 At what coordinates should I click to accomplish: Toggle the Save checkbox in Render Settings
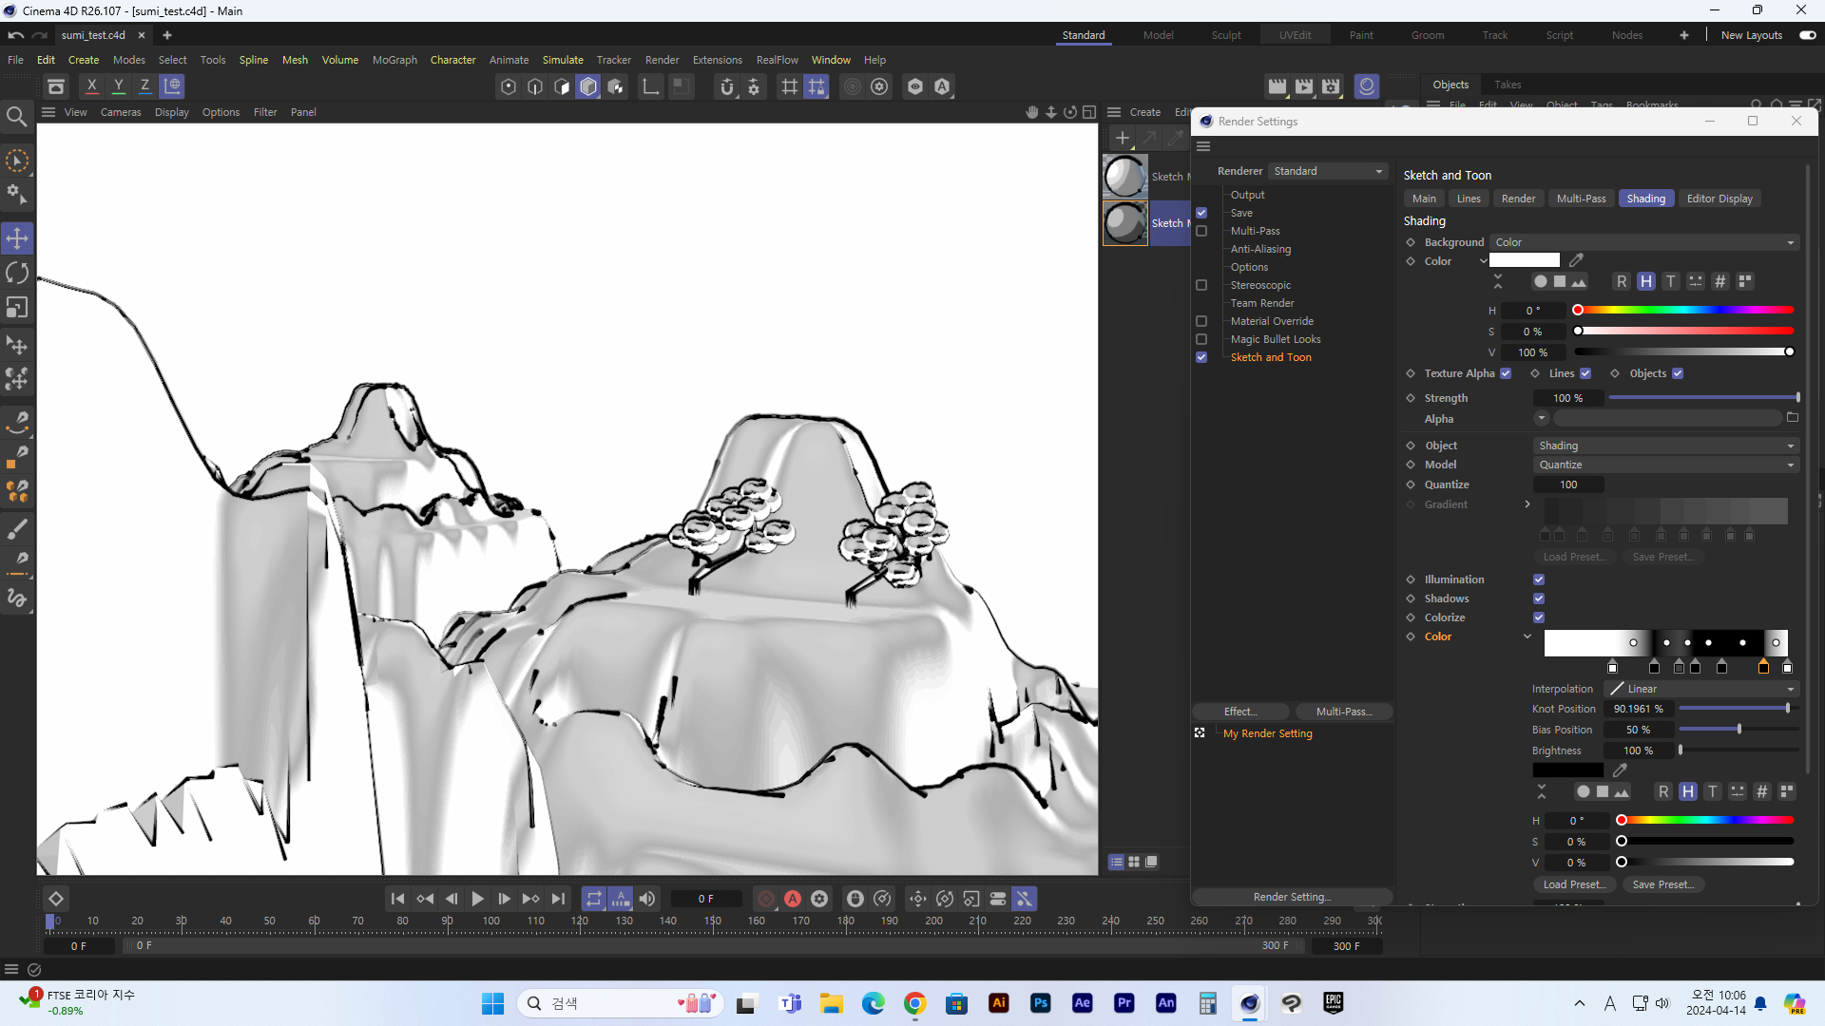[x=1201, y=213]
